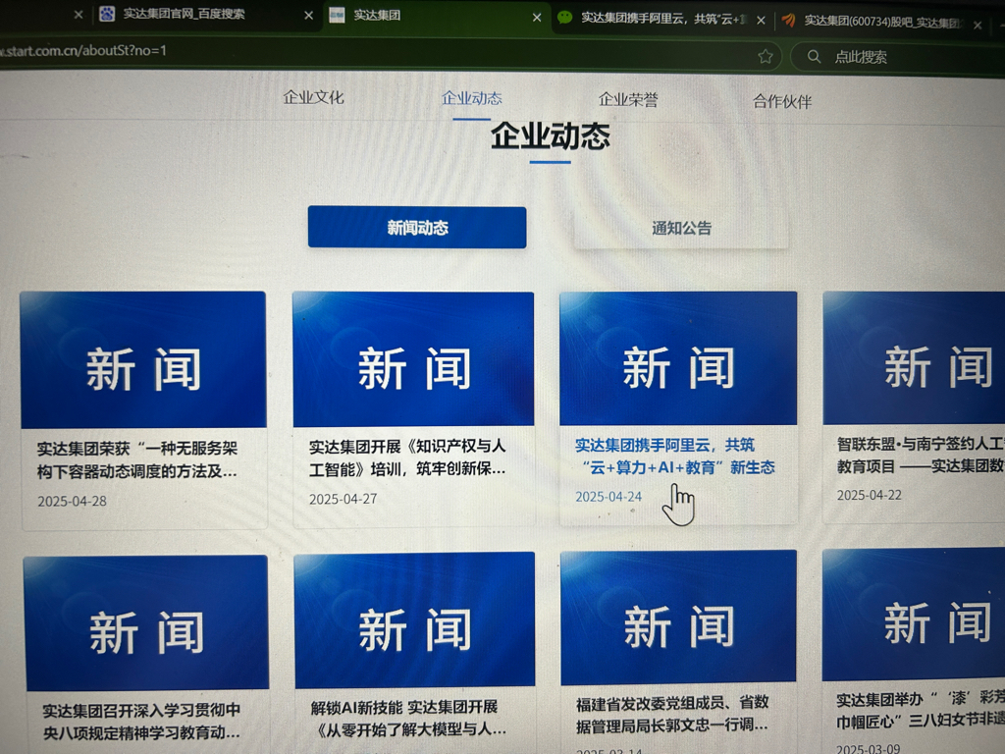Click the date 2025-03-09

869,748
